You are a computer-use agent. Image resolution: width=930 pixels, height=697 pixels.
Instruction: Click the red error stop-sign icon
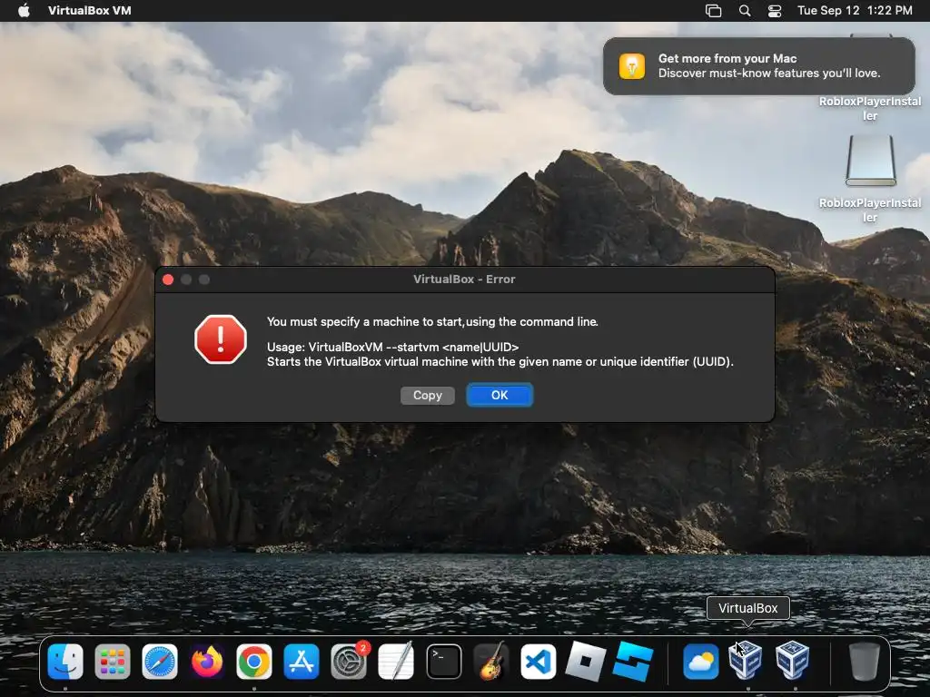[x=221, y=339]
